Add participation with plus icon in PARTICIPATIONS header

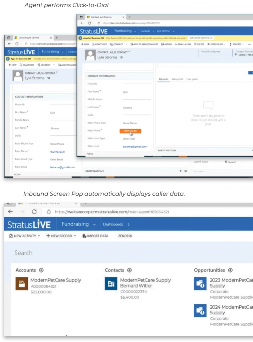[x=181, y=171]
